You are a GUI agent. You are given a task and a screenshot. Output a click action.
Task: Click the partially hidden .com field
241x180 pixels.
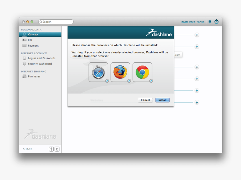(178, 55)
